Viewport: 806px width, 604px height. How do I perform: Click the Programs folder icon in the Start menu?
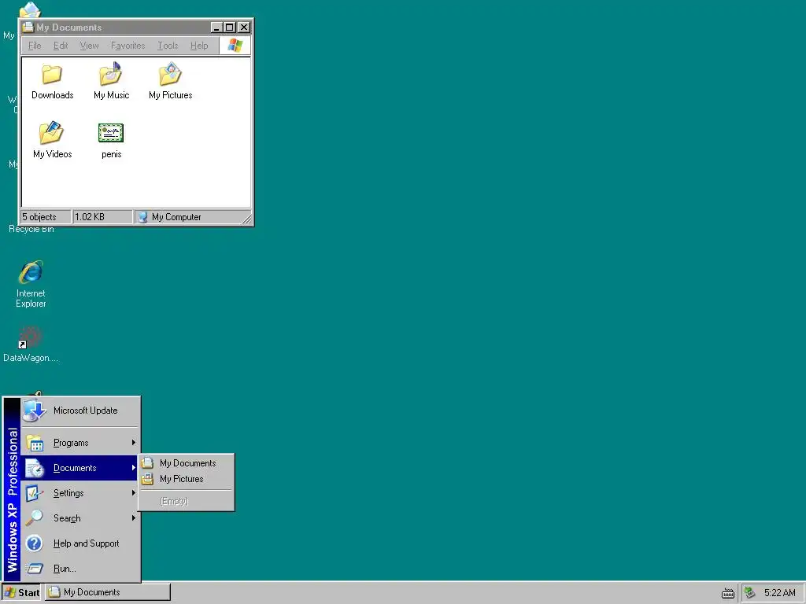(35, 443)
